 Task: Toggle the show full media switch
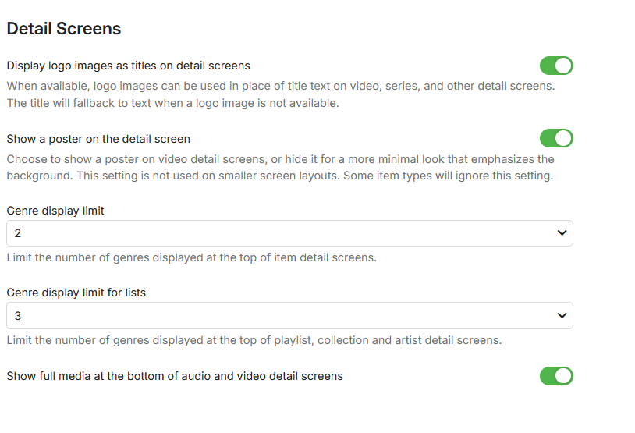[x=556, y=376]
